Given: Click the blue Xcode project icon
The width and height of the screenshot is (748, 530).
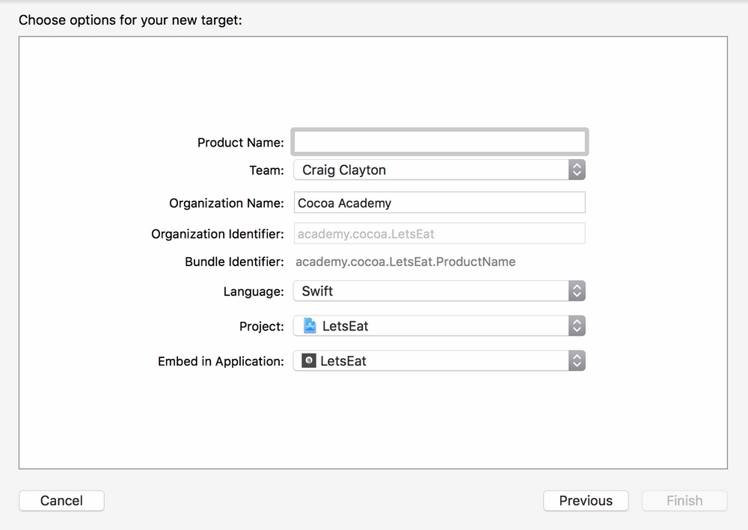Looking at the screenshot, I should tap(310, 326).
